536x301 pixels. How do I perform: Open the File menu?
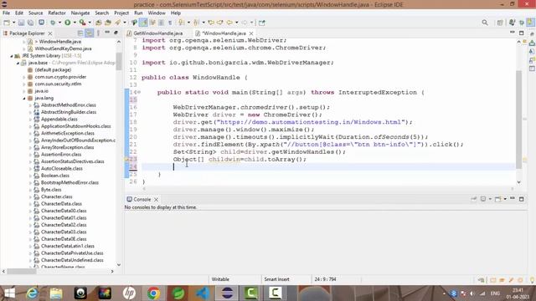point(6,13)
